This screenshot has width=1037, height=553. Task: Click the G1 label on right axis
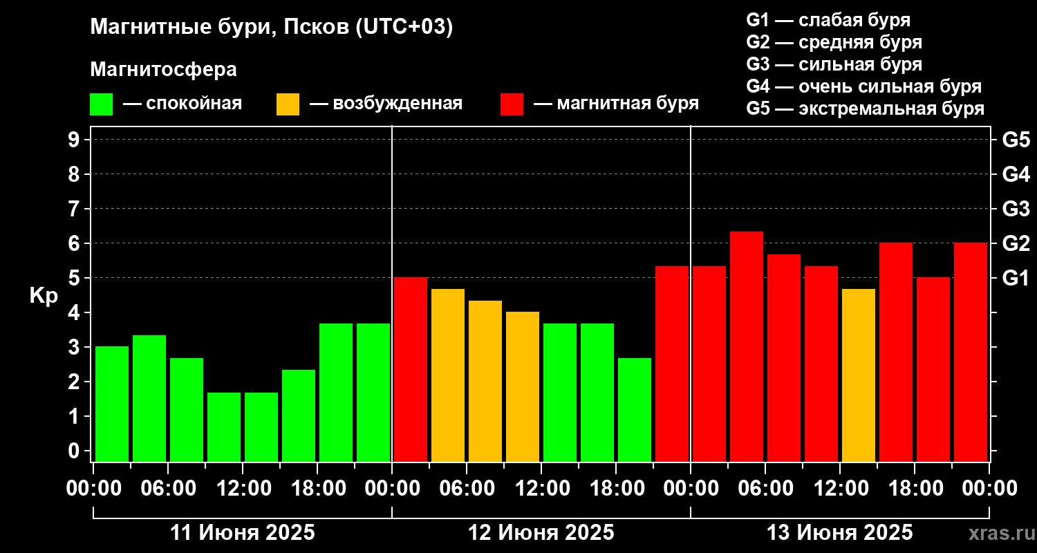tap(1016, 278)
